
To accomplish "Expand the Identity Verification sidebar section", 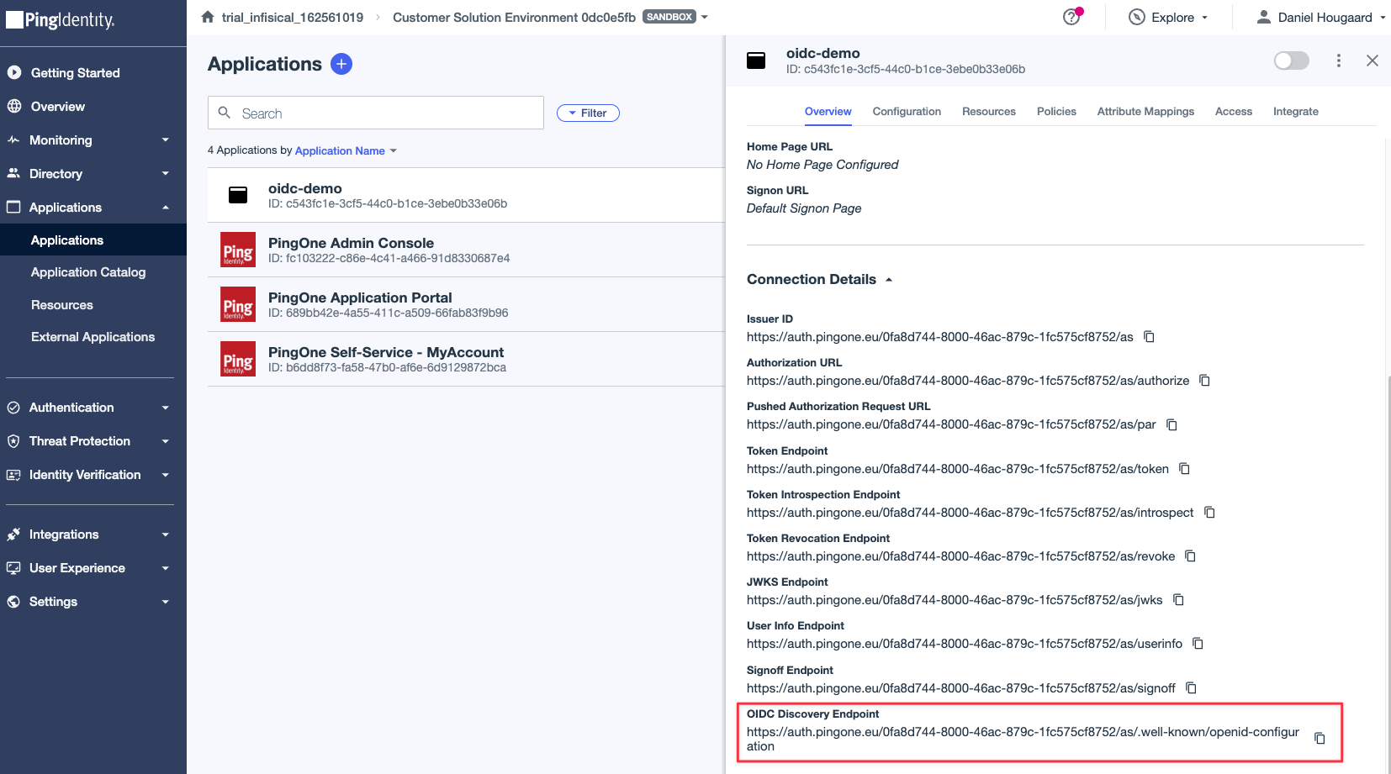I will tap(93, 475).
